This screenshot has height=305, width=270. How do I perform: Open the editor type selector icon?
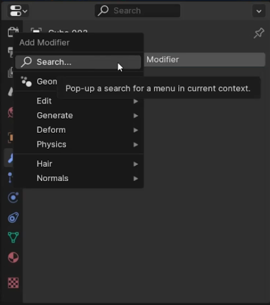pyautogui.click(x=18, y=11)
